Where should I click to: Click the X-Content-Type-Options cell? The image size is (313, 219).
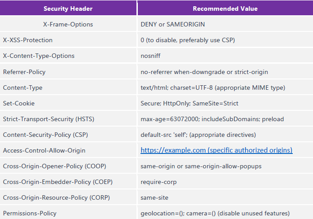(x=39, y=56)
